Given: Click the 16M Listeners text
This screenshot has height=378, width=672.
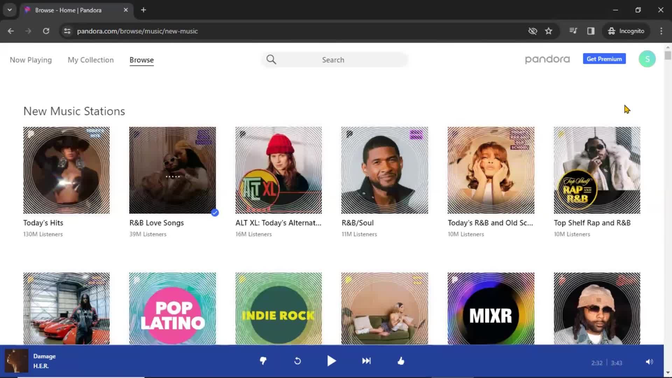Looking at the screenshot, I should (x=254, y=234).
